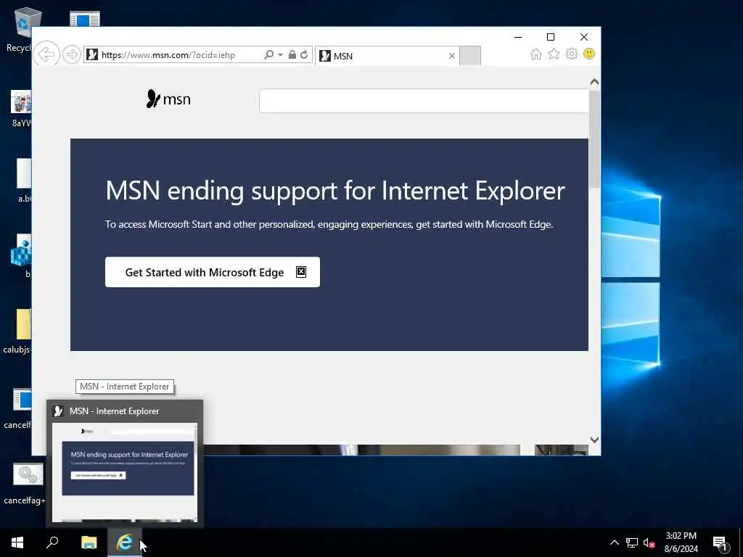Focus the MSN web search box

coord(424,100)
